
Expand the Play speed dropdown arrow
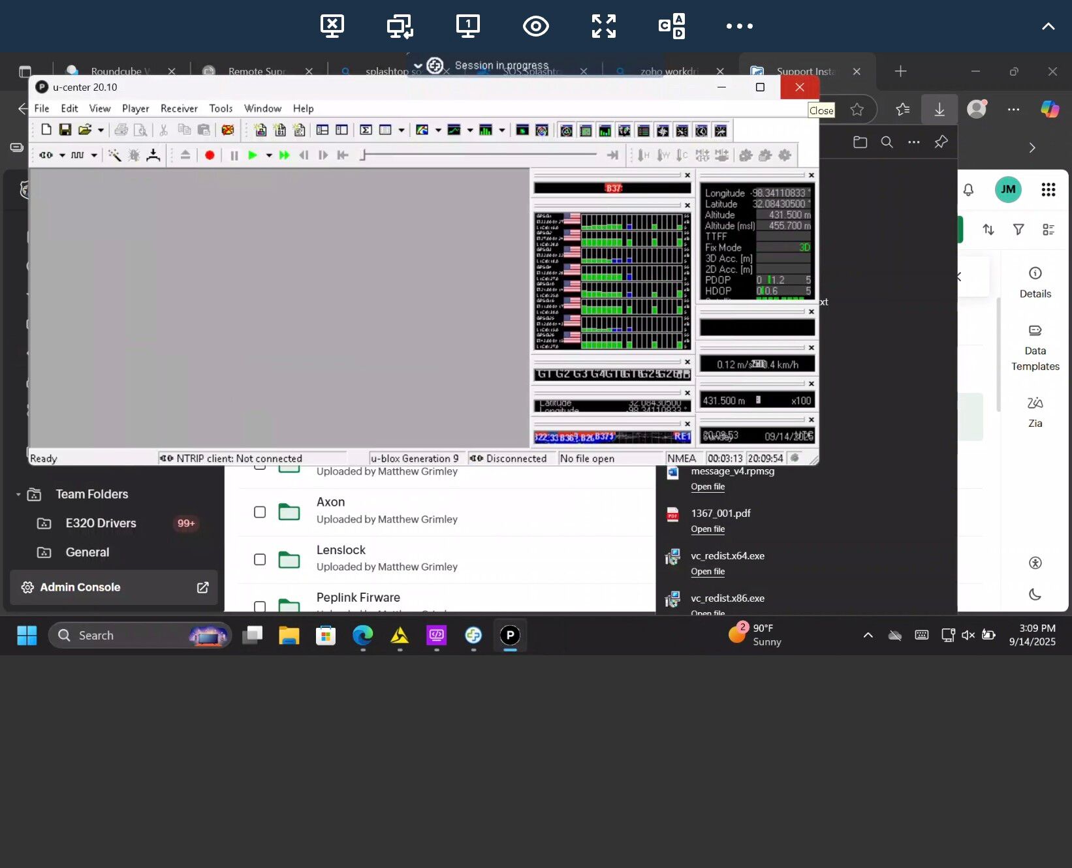pyautogui.click(x=268, y=155)
